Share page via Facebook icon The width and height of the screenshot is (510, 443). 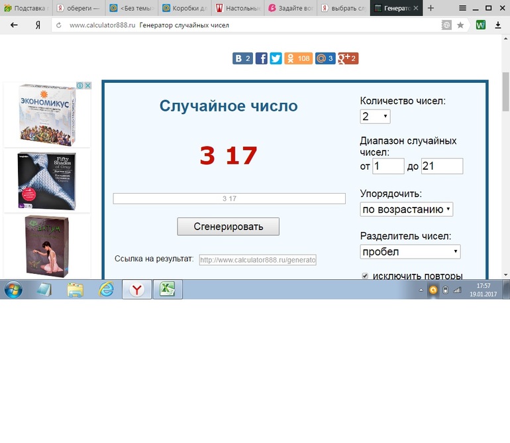261,58
